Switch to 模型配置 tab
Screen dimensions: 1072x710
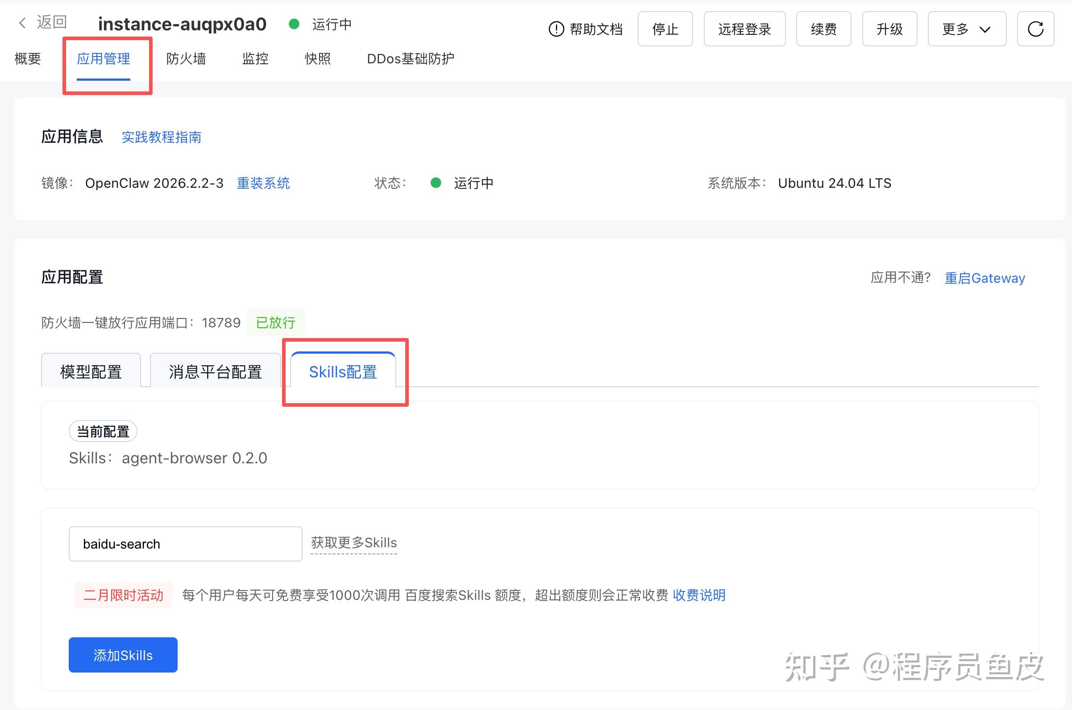click(x=91, y=372)
